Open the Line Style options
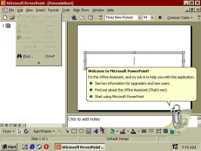Screen dimensions: 201x151 (144, 131)
